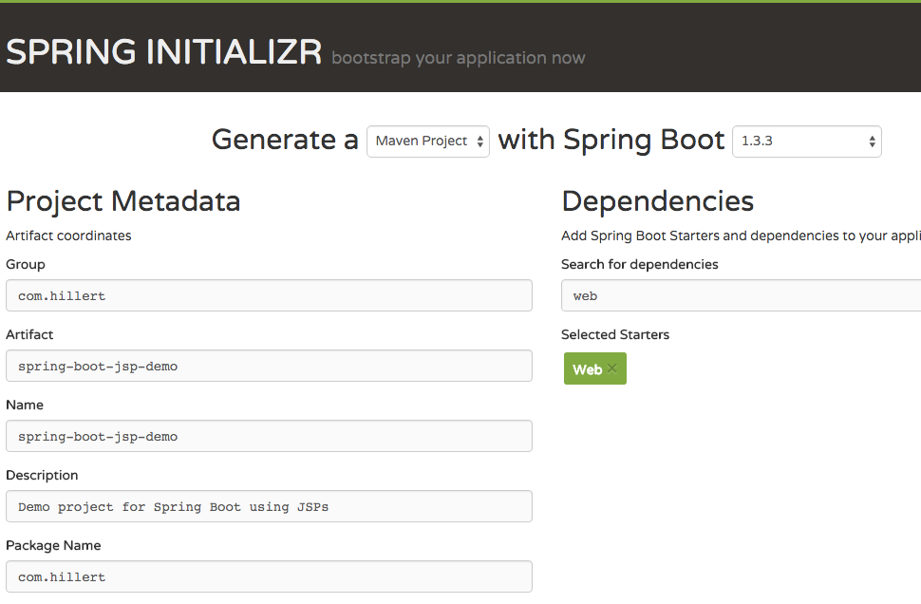
Task: Focus the Artifact field spring-boot-jsp-demo
Action: coord(269,366)
